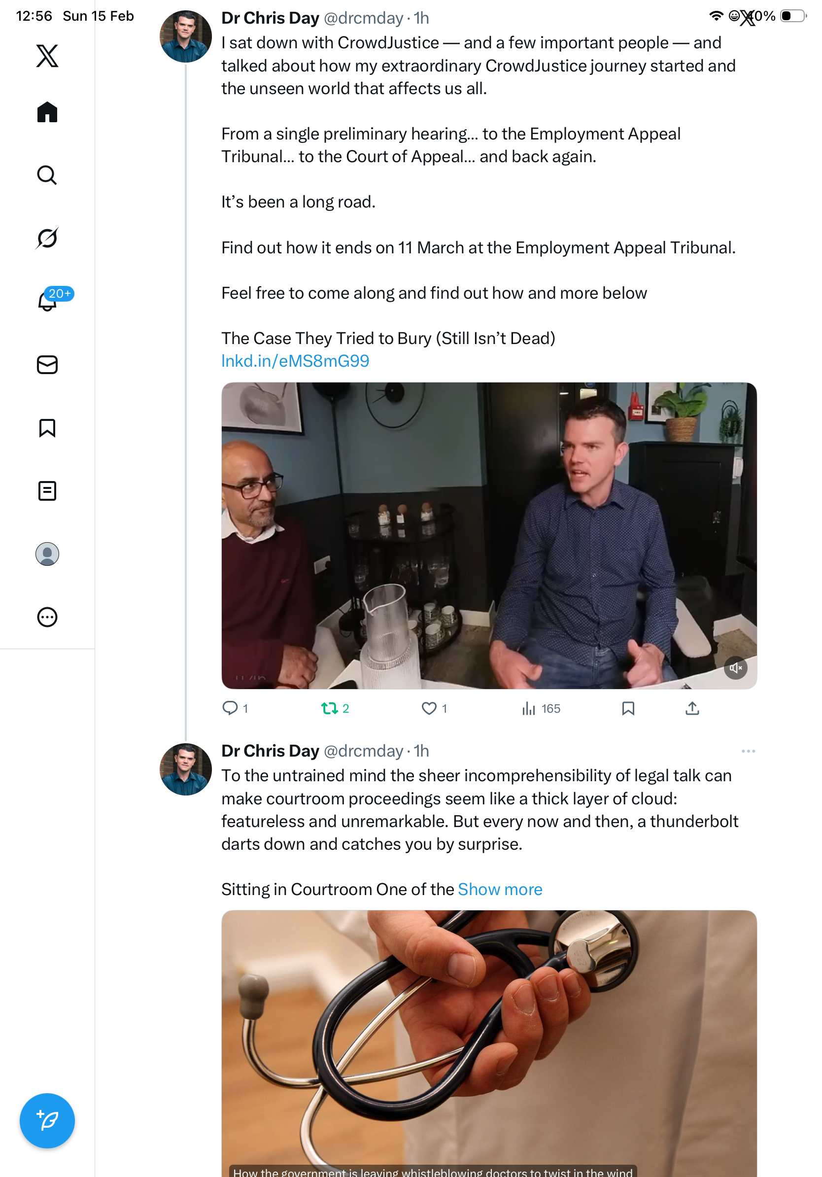
Task: Open the Profile avatar icon in sidebar
Action: [47, 554]
